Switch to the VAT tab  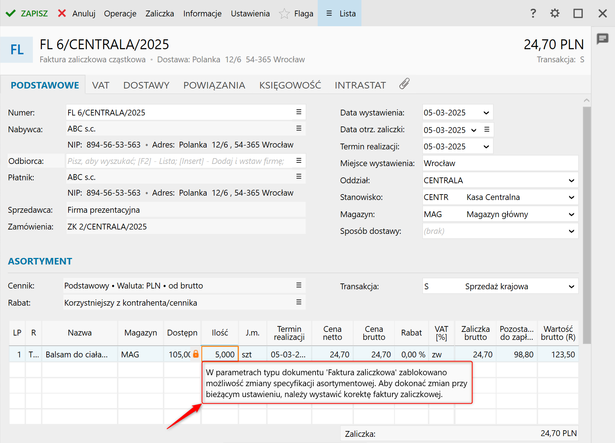click(x=101, y=85)
